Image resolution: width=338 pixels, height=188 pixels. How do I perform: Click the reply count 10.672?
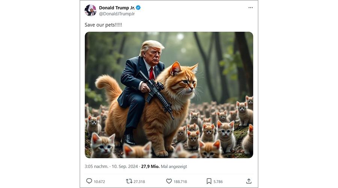click(100, 182)
